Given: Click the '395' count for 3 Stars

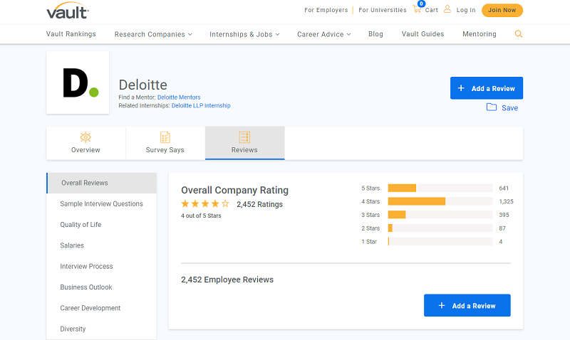Looking at the screenshot, I should 504,215.
